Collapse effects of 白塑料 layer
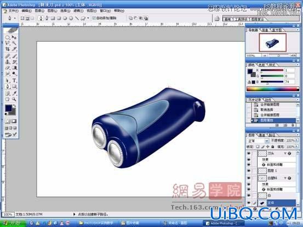Image resolution: width=303 pixels, height=227 pixels. 285,178
